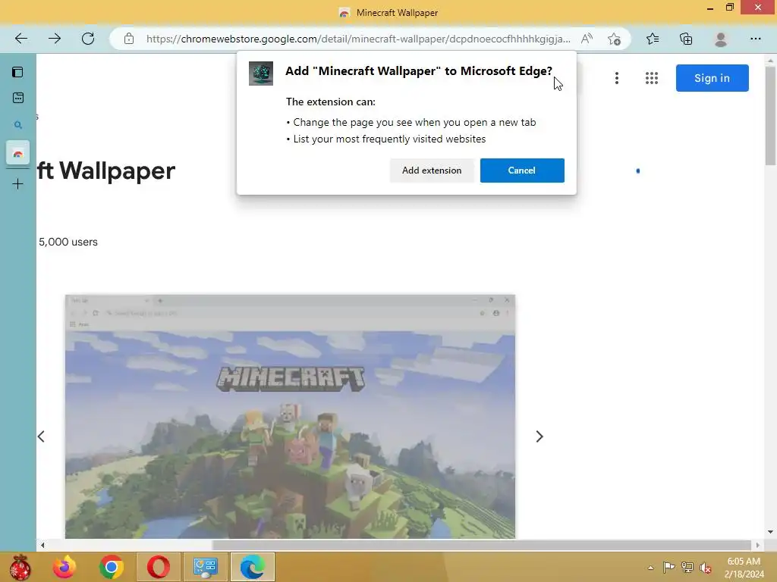Open Read Aloud in the address bar
This screenshot has width=777, height=582.
(587, 39)
